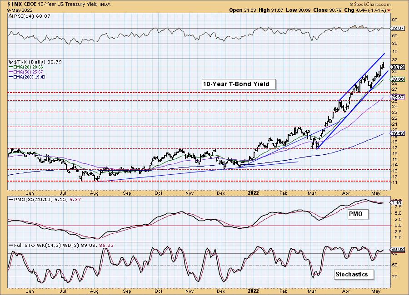The height and width of the screenshot is (295, 409).
Task: Click the 28.66 EMA value tag
Action: tap(398, 79)
